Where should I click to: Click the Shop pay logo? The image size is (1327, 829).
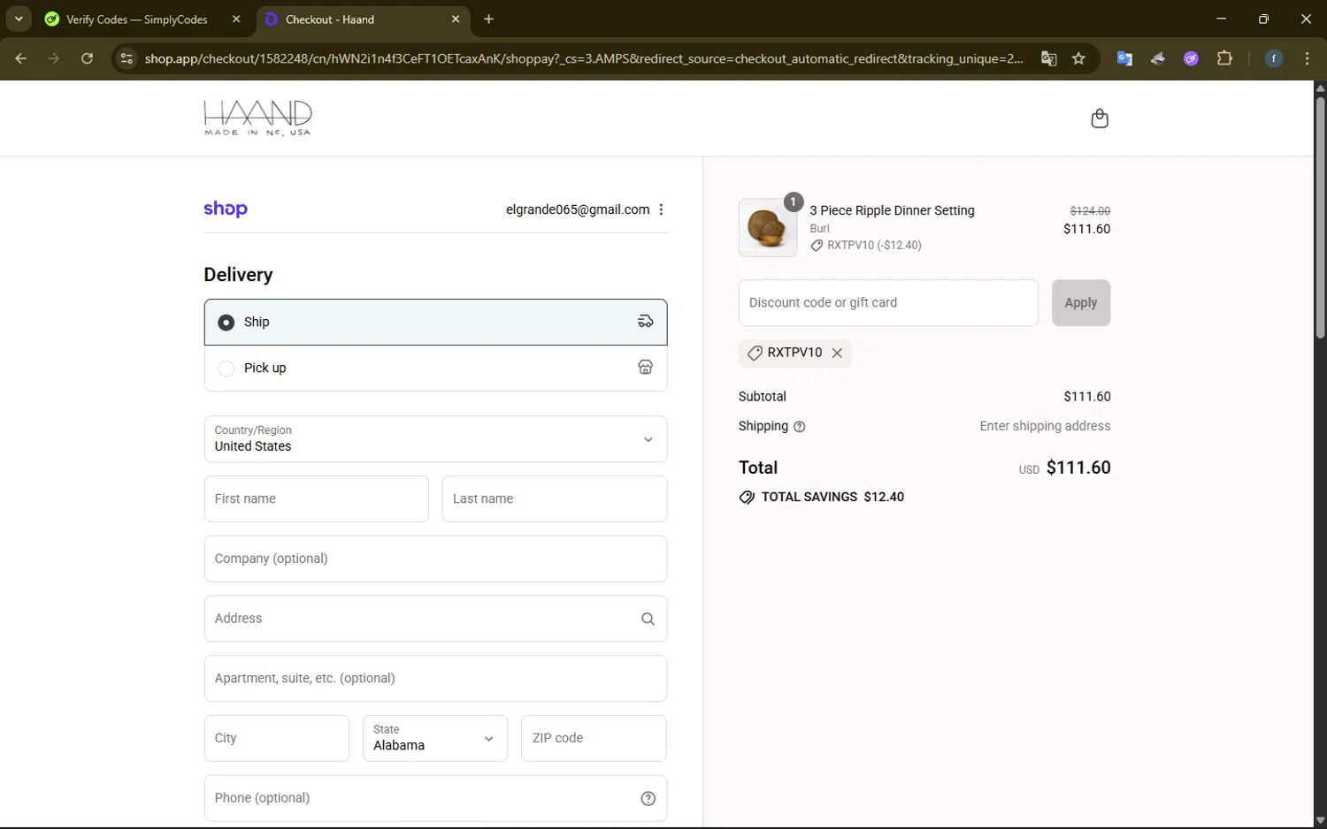[x=226, y=209]
